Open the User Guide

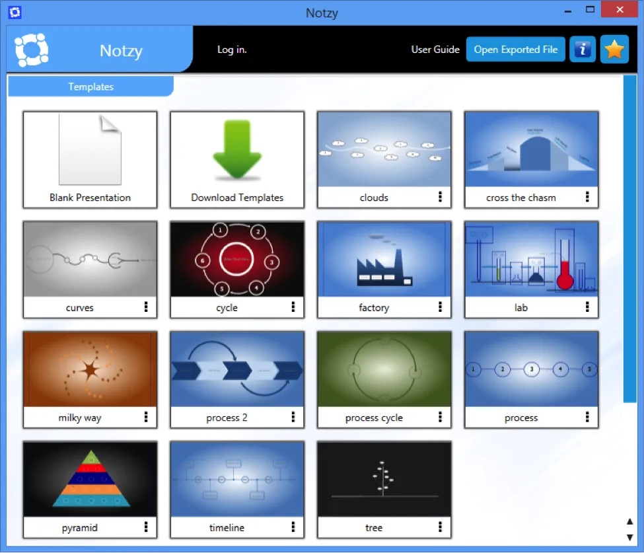[x=435, y=50]
